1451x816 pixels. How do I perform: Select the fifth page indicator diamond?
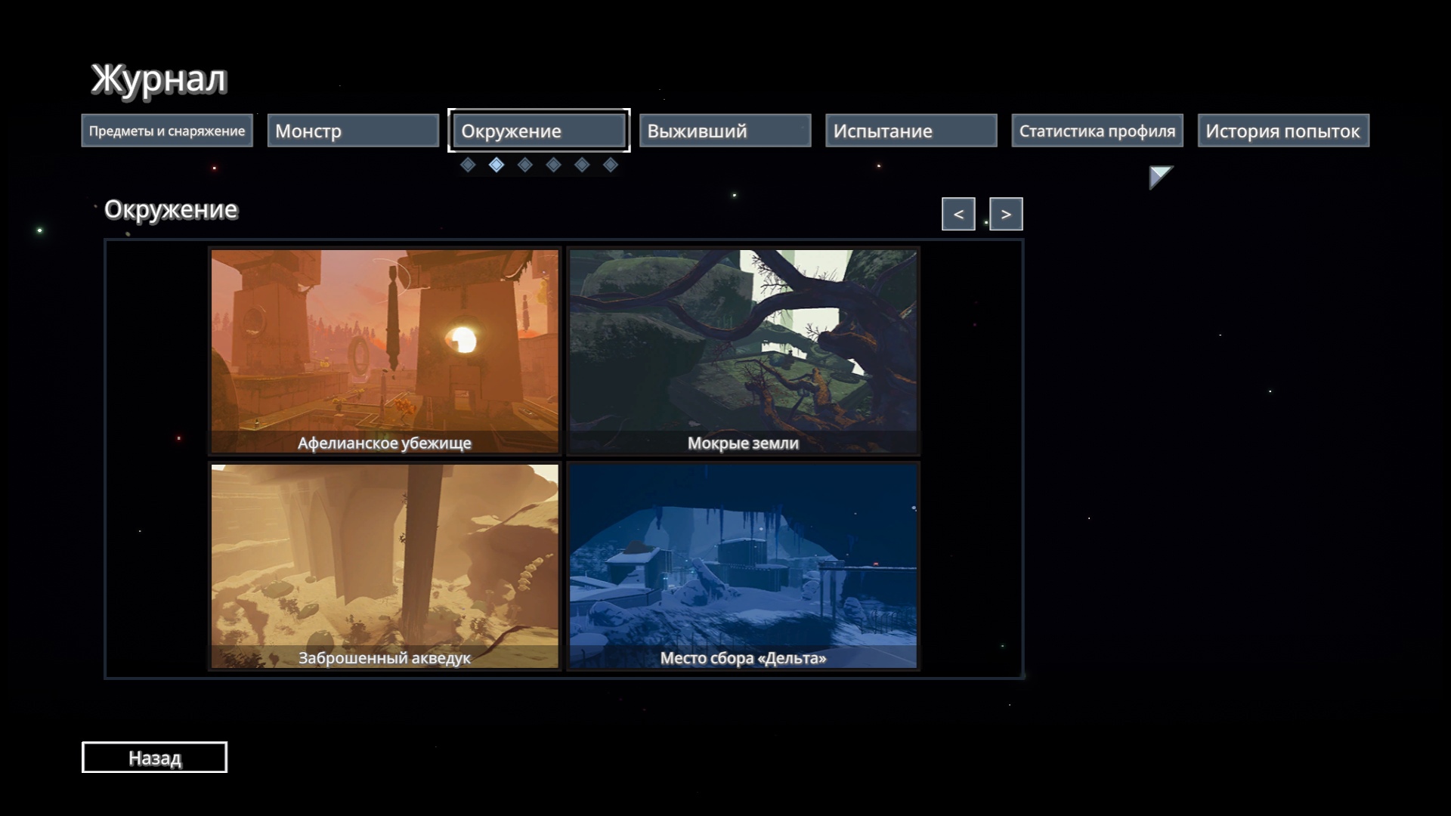582,165
